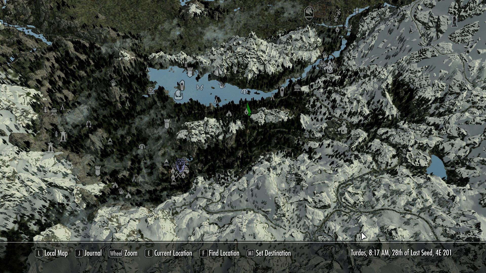Click the antler marker on river east of Whiterun
The image size is (486, 273).
click(x=348, y=28)
